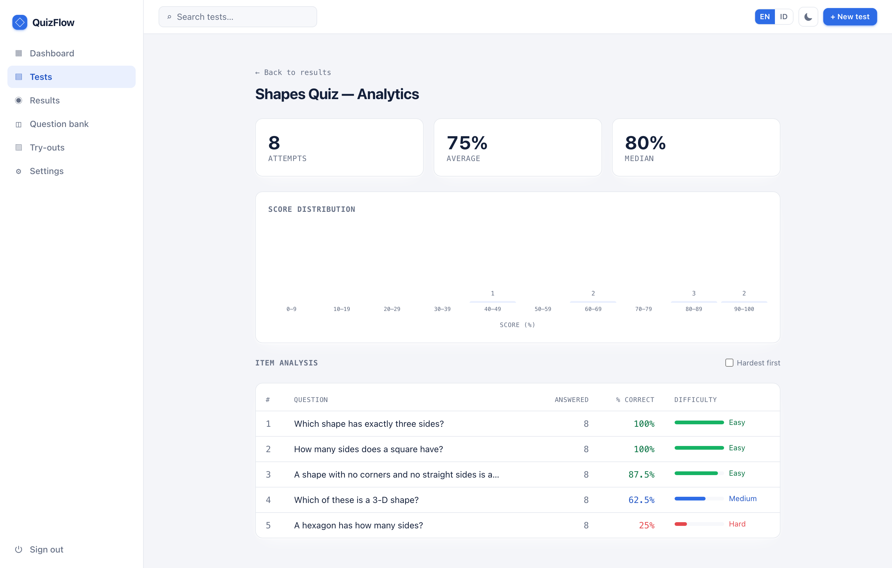
Task: Navigate to Try-outs
Action: [72, 147]
